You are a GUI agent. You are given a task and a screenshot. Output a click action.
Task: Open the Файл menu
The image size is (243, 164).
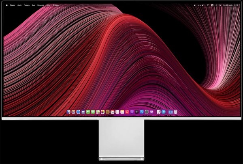[x=19, y=5]
